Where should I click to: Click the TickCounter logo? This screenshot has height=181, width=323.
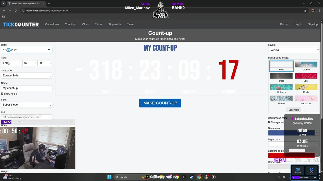(x=21, y=24)
